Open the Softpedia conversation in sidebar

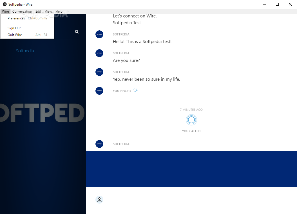click(25, 51)
